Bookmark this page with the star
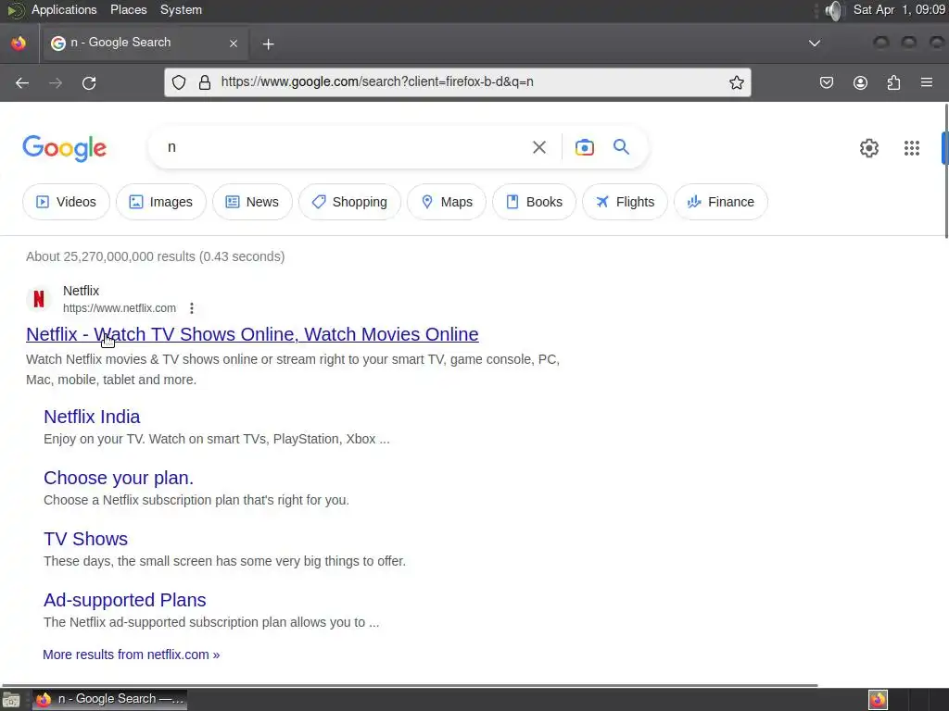949x711 pixels. click(737, 82)
